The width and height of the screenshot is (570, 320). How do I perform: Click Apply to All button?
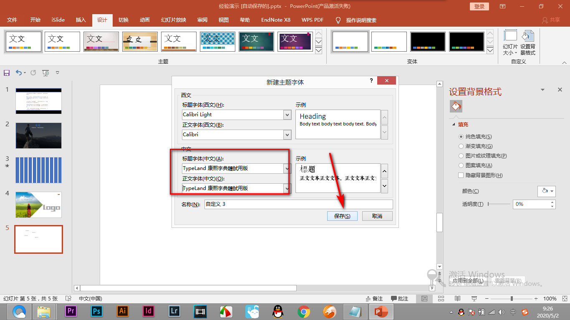(468, 280)
